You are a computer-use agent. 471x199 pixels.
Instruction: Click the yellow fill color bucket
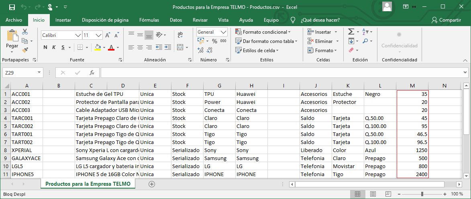click(97, 47)
